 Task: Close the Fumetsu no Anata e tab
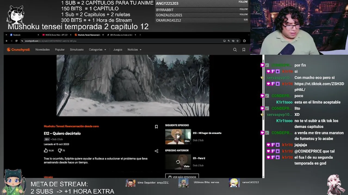click(135, 35)
